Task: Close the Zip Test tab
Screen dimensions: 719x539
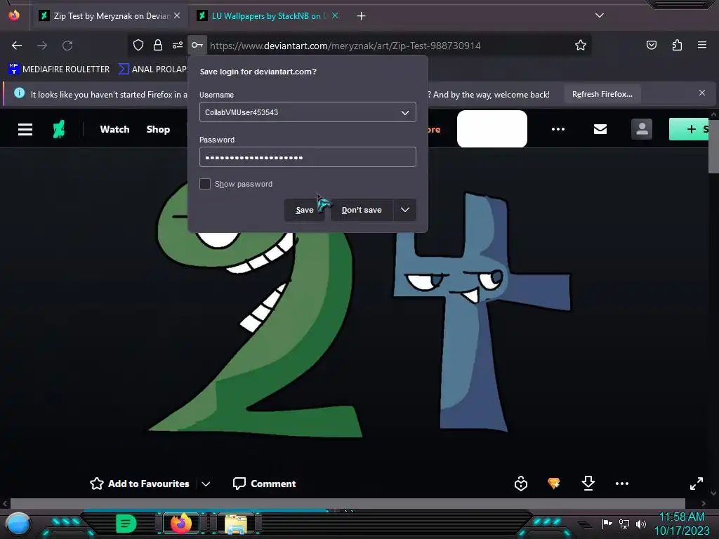Action: click(177, 15)
